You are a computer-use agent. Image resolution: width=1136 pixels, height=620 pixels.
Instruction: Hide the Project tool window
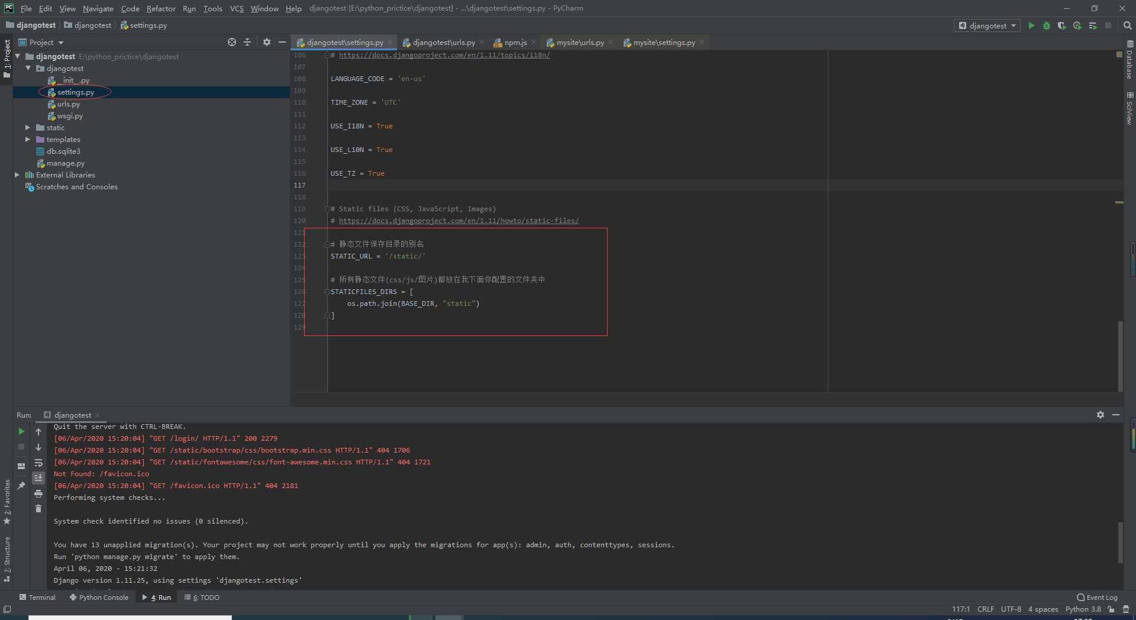click(282, 42)
